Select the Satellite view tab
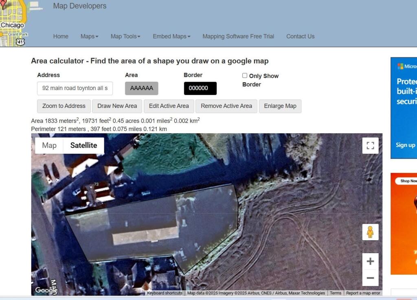The width and height of the screenshot is (417, 300). tap(83, 145)
